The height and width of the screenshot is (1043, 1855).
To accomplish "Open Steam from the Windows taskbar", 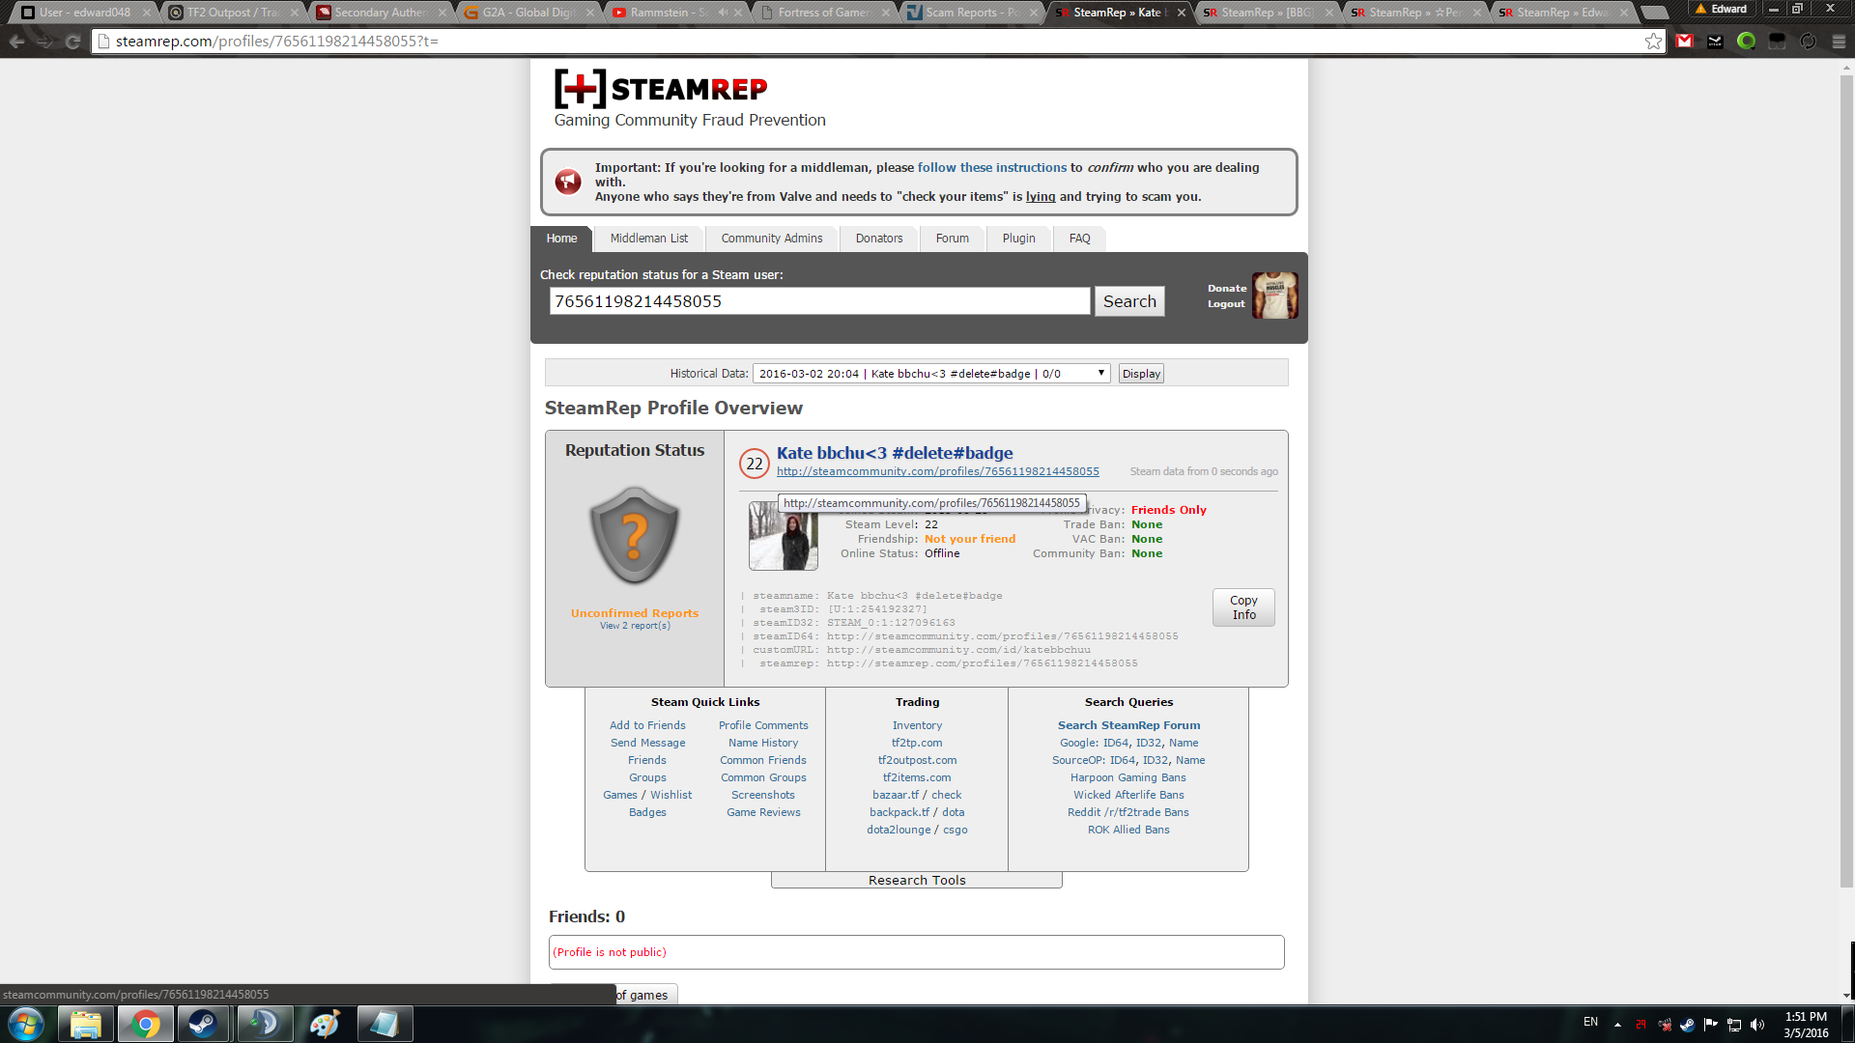I will click(x=203, y=1024).
